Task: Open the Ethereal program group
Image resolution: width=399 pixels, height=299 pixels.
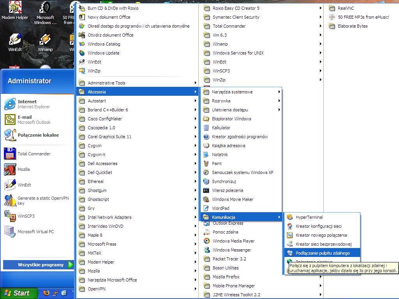Action: [137, 181]
